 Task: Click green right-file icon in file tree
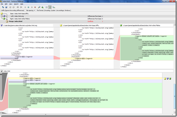point(4,18)
